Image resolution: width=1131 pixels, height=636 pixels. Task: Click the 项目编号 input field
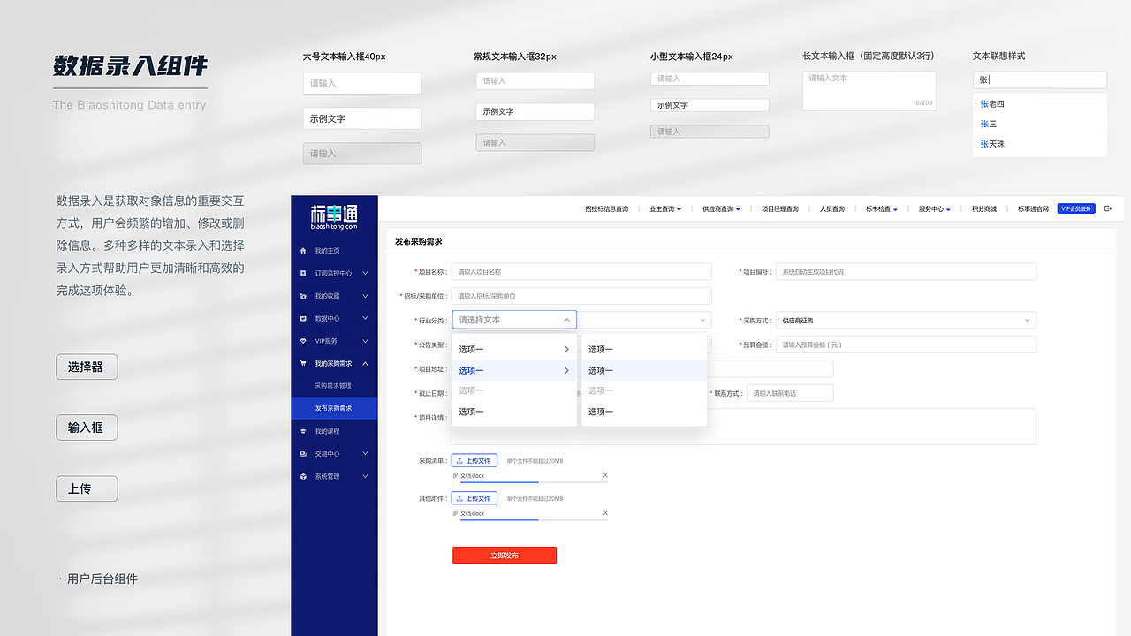click(x=906, y=272)
